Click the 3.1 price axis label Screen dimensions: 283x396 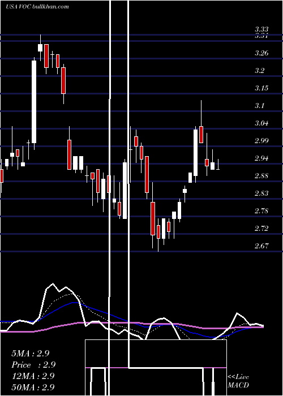pyautogui.click(x=259, y=106)
